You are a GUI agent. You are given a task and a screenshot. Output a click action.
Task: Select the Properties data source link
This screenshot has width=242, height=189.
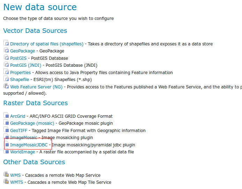coord(21,73)
